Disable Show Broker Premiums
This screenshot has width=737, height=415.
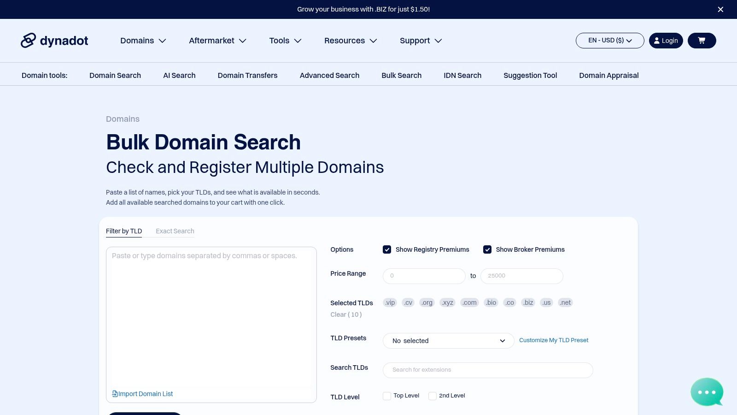click(487, 249)
